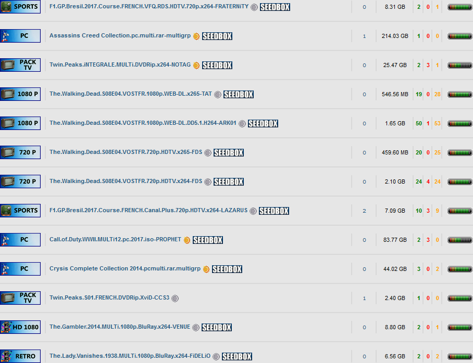The image size is (473, 363).
Task: Open The.Lady.Vanishes.1938 FiDELiO torrent link
Action: (130, 356)
